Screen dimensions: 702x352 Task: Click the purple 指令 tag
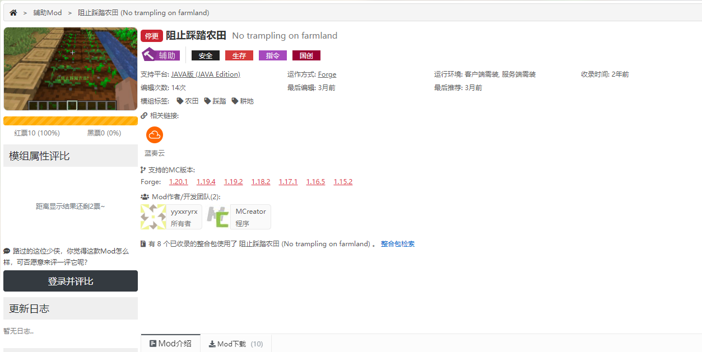(x=273, y=55)
